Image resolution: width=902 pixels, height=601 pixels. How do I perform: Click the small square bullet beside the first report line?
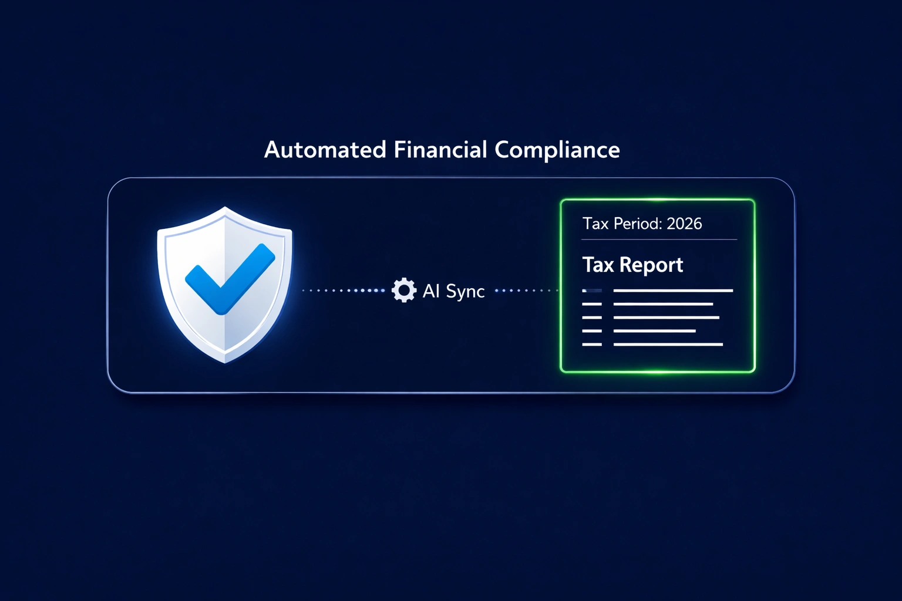[591, 290]
